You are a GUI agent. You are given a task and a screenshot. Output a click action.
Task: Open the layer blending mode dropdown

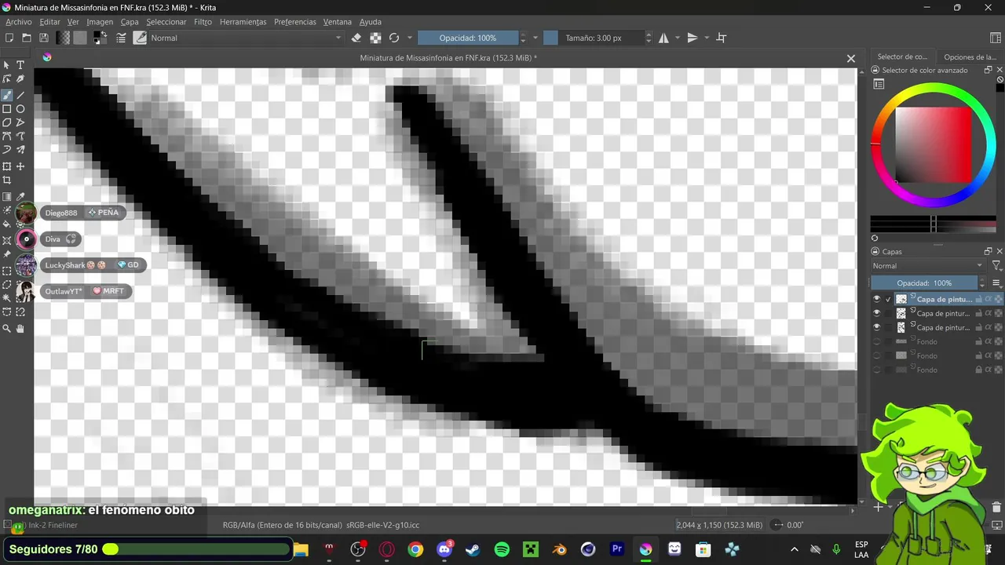(927, 266)
